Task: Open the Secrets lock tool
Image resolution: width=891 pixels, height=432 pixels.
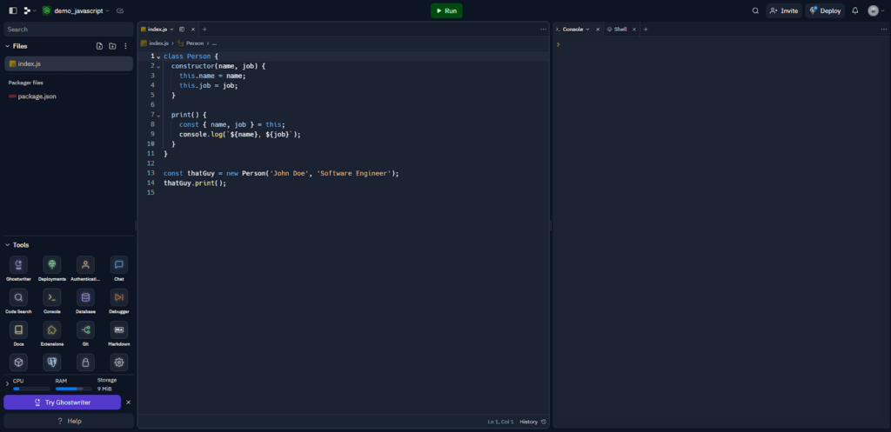Action: click(x=86, y=362)
